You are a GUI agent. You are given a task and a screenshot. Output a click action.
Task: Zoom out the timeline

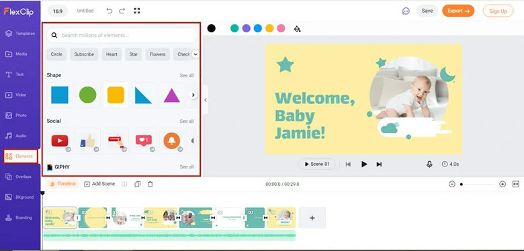pos(452,185)
